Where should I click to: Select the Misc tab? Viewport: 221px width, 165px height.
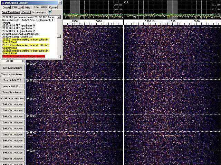click(x=28, y=7)
